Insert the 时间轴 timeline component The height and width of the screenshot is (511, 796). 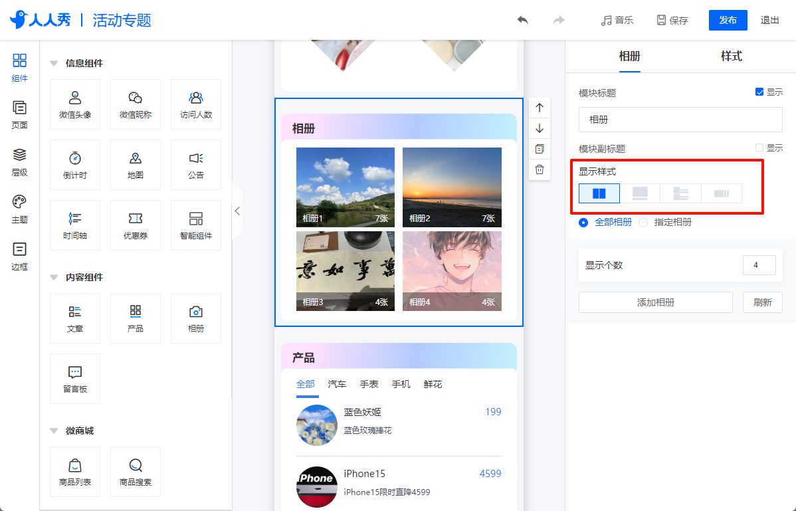[75, 225]
